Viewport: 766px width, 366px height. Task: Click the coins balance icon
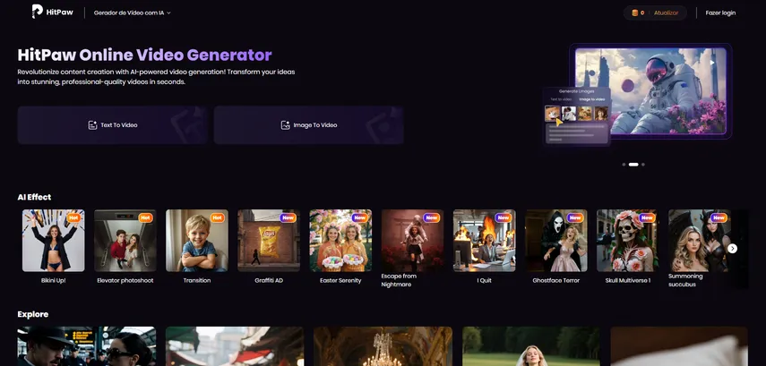pyautogui.click(x=634, y=13)
